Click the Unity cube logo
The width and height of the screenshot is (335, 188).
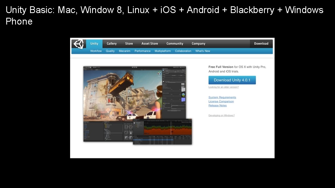point(79,44)
